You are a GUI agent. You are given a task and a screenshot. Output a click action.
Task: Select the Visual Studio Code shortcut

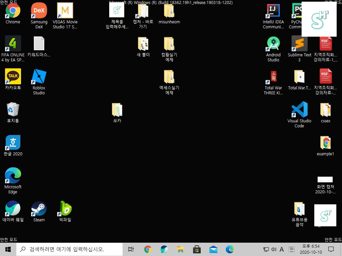300,115
